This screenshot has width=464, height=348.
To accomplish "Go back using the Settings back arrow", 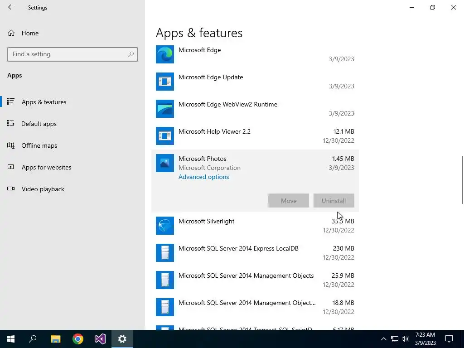I will (x=11, y=7).
